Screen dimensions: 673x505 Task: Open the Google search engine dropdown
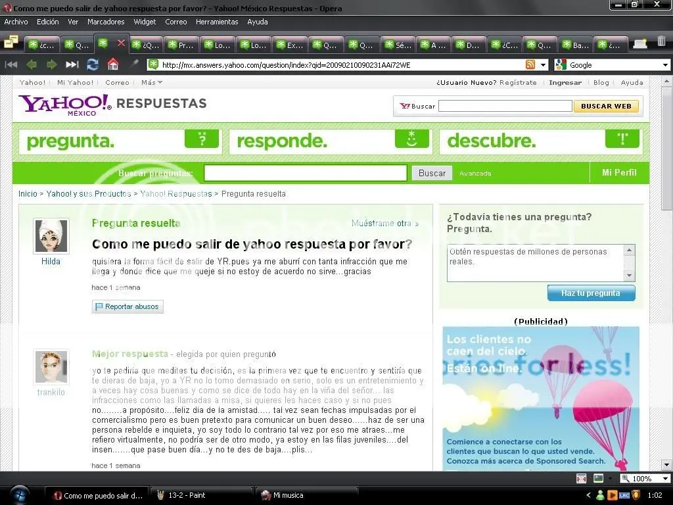(x=665, y=65)
